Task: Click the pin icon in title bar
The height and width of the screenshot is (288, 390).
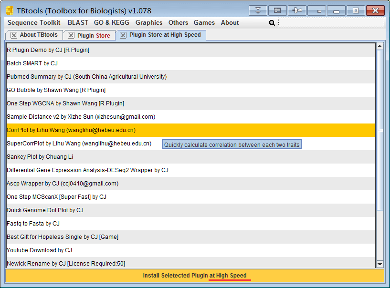Action: coord(297,10)
